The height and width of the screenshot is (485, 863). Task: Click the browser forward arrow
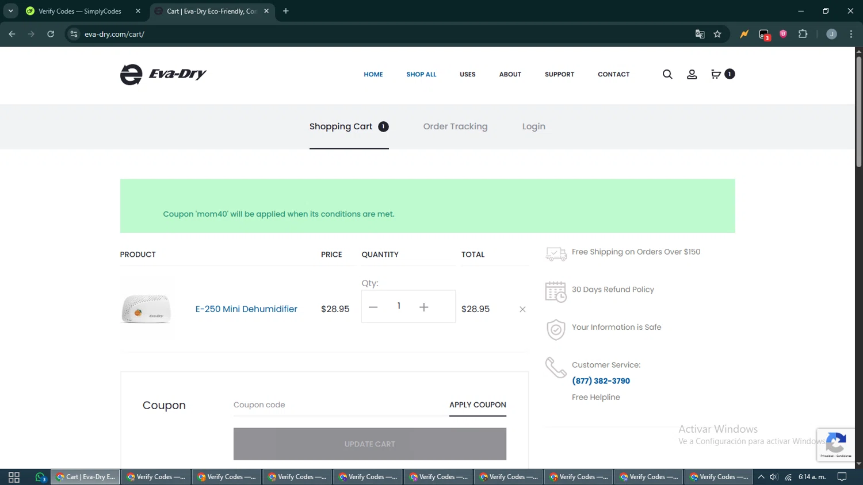pyautogui.click(x=31, y=34)
